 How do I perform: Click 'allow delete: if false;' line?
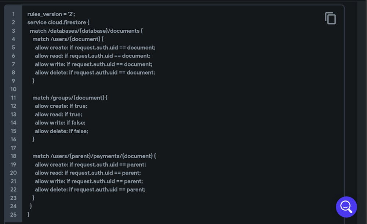(x=61, y=131)
